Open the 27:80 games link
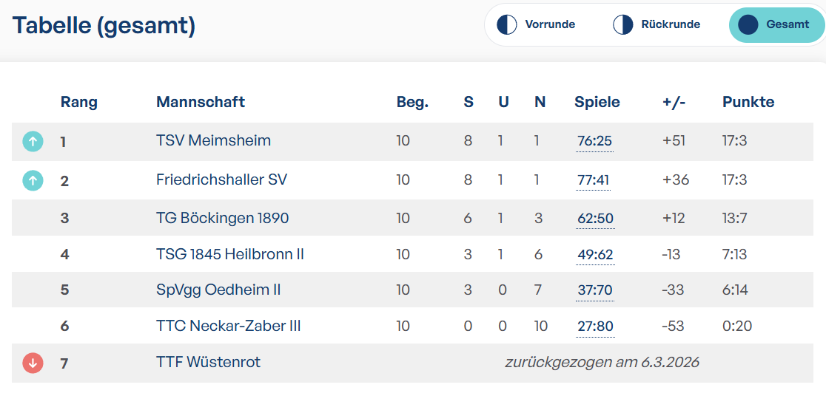 tap(595, 327)
